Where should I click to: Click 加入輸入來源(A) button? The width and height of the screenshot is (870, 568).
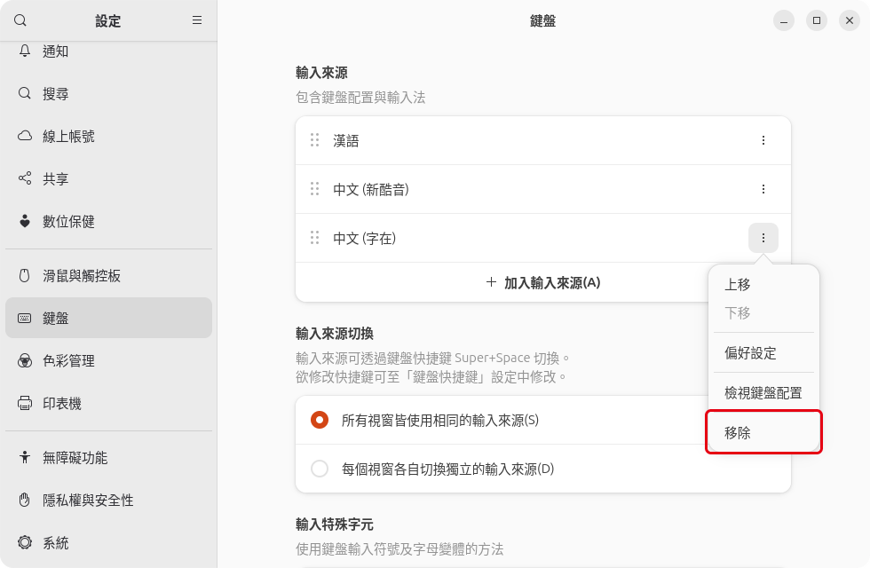tap(543, 282)
